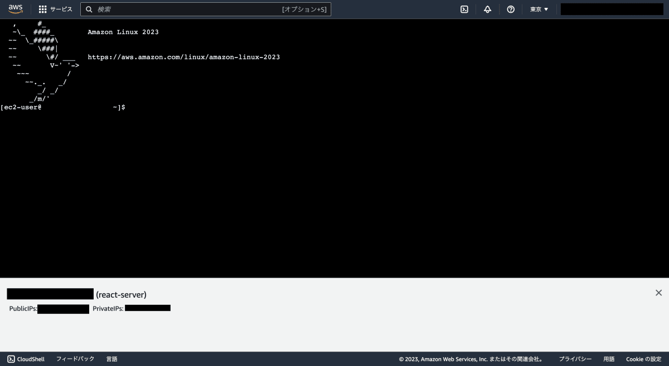Open the プライバシー privacy link
The image size is (669, 366).
point(575,359)
